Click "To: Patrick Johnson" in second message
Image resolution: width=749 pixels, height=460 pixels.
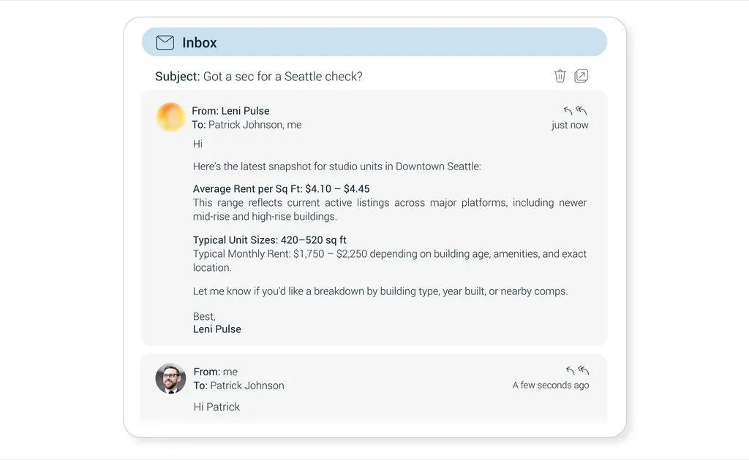click(238, 386)
